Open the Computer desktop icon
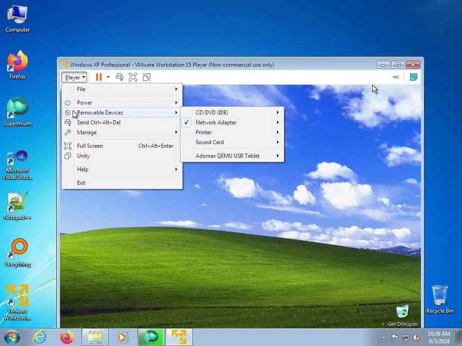This screenshot has height=346, width=462. pos(18,18)
